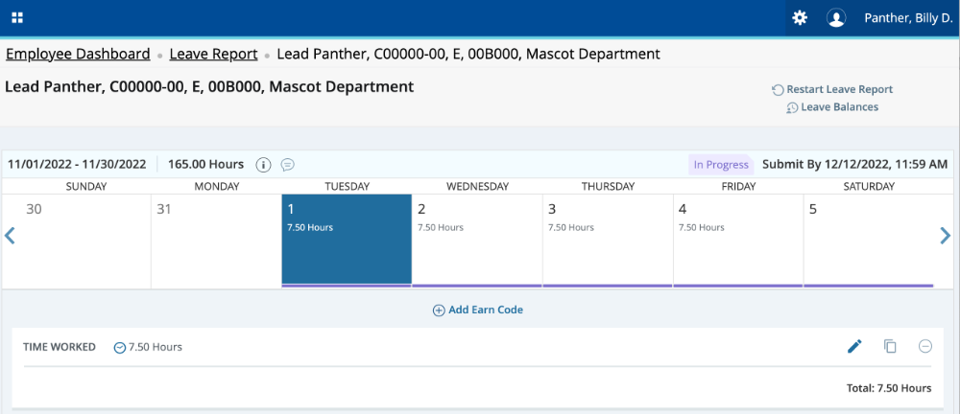
Task: Click the info icon next to 165.00 Hours
Action: tap(263, 165)
